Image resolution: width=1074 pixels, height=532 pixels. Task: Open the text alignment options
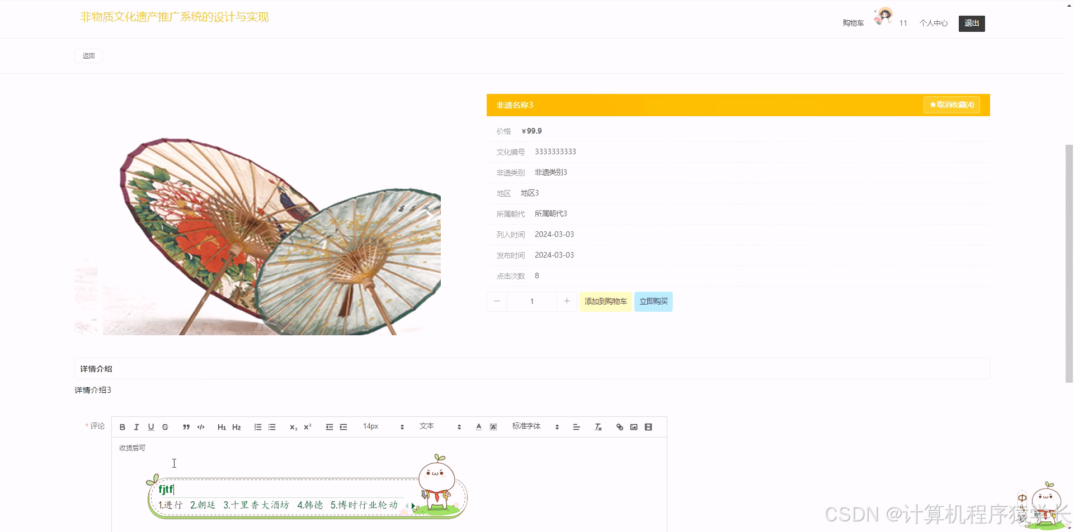(577, 427)
